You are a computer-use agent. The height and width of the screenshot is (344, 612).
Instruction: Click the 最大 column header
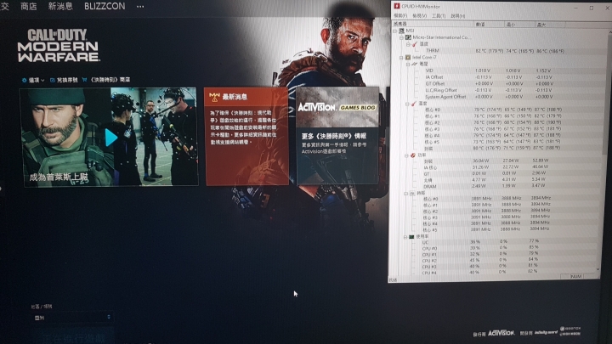[x=550, y=25]
